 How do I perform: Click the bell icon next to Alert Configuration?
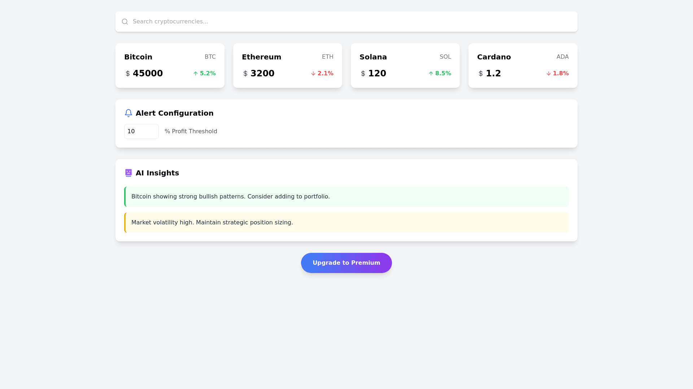[x=128, y=113]
